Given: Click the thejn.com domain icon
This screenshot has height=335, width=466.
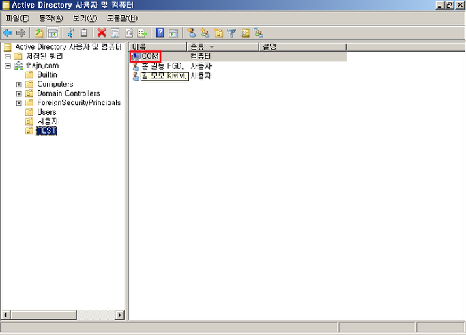Looking at the screenshot, I should [18, 65].
